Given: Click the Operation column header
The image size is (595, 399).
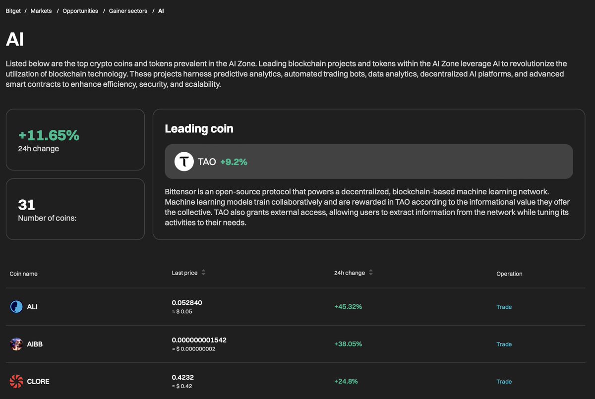Looking at the screenshot, I should [509, 274].
